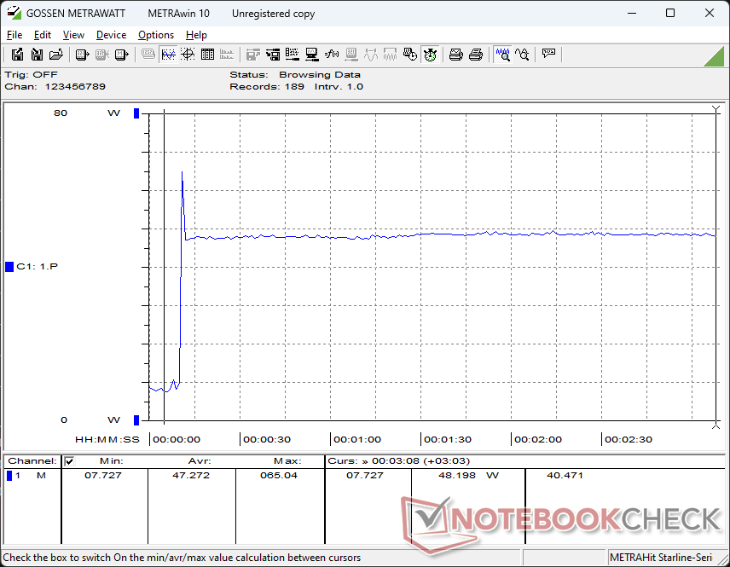
Task: Click the first floppy disk save icon
Action: point(17,55)
